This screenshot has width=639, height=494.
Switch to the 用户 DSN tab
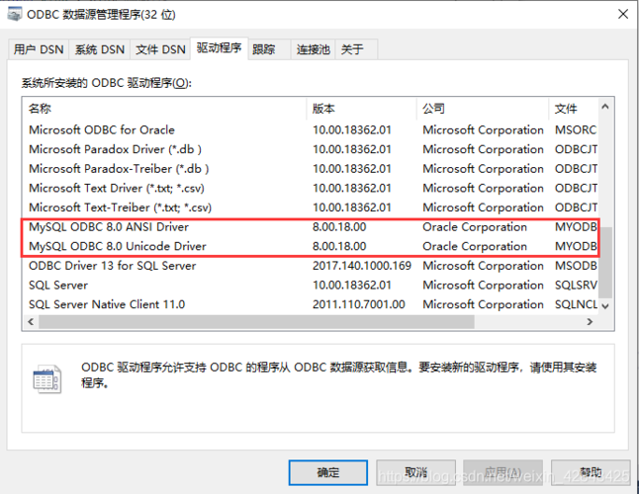39,49
